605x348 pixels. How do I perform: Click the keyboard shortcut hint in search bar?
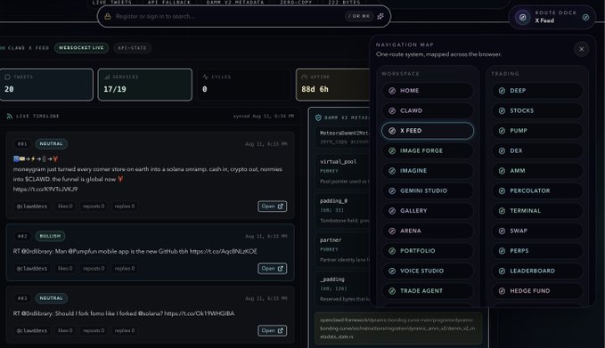pos(359,16)
